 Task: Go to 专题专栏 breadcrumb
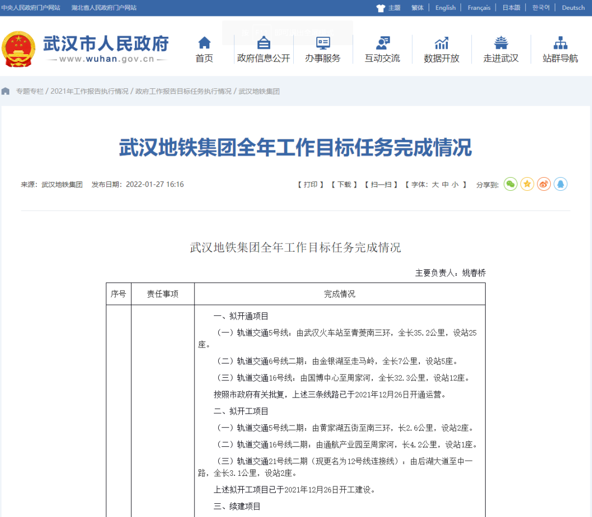click(30, 92)
